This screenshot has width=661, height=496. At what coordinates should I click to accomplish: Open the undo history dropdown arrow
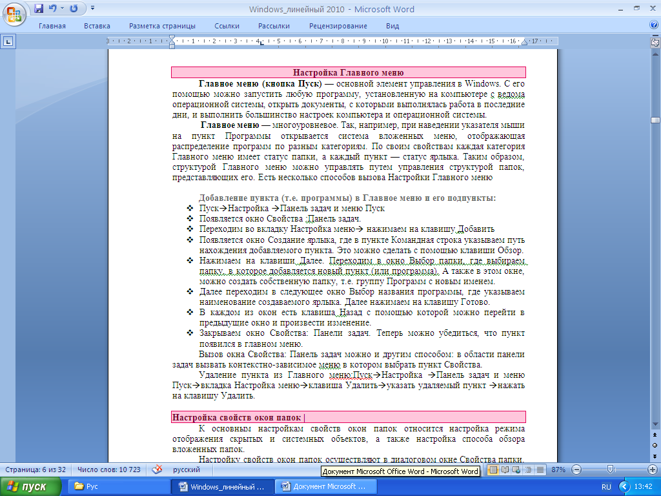[63, 8]
